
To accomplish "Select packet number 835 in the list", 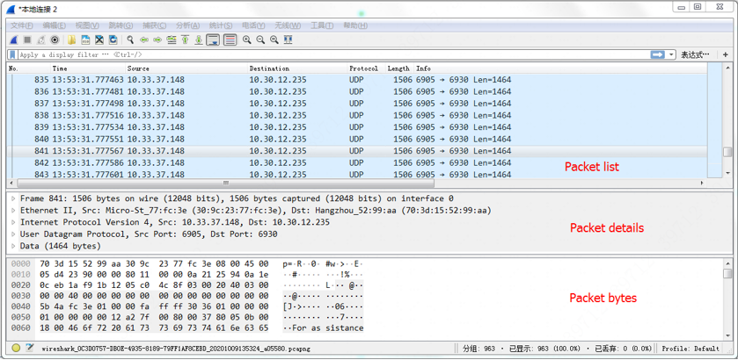I will [357, 80].
